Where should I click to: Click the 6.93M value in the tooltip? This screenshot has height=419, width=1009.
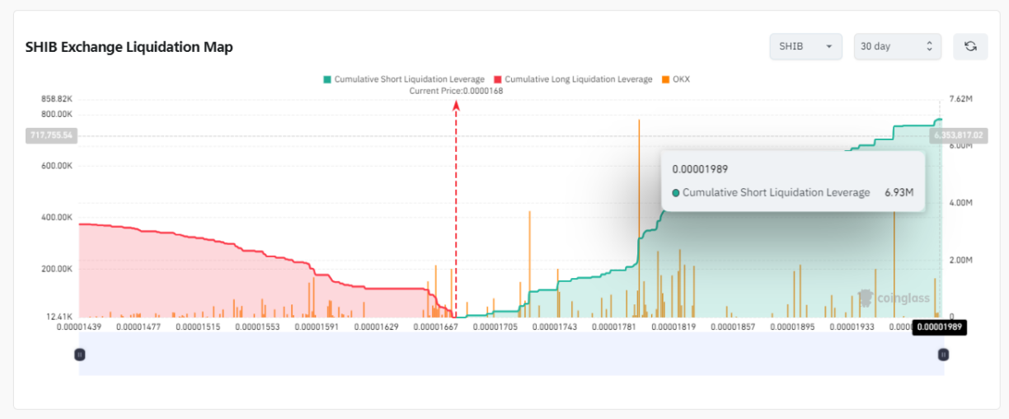[x=899, y=193]
